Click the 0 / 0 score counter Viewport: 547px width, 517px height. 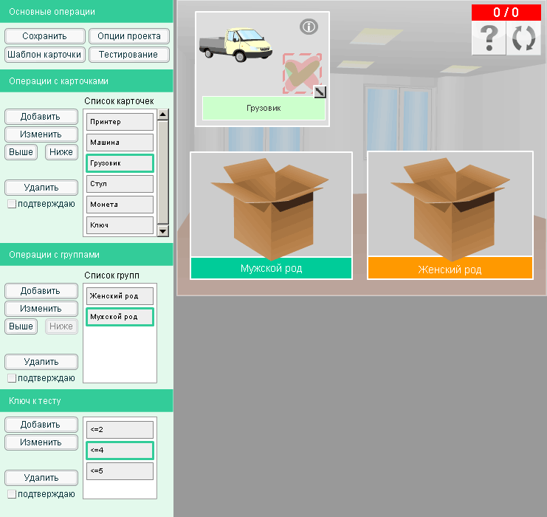pyautogui.click(x=506, y=13)
